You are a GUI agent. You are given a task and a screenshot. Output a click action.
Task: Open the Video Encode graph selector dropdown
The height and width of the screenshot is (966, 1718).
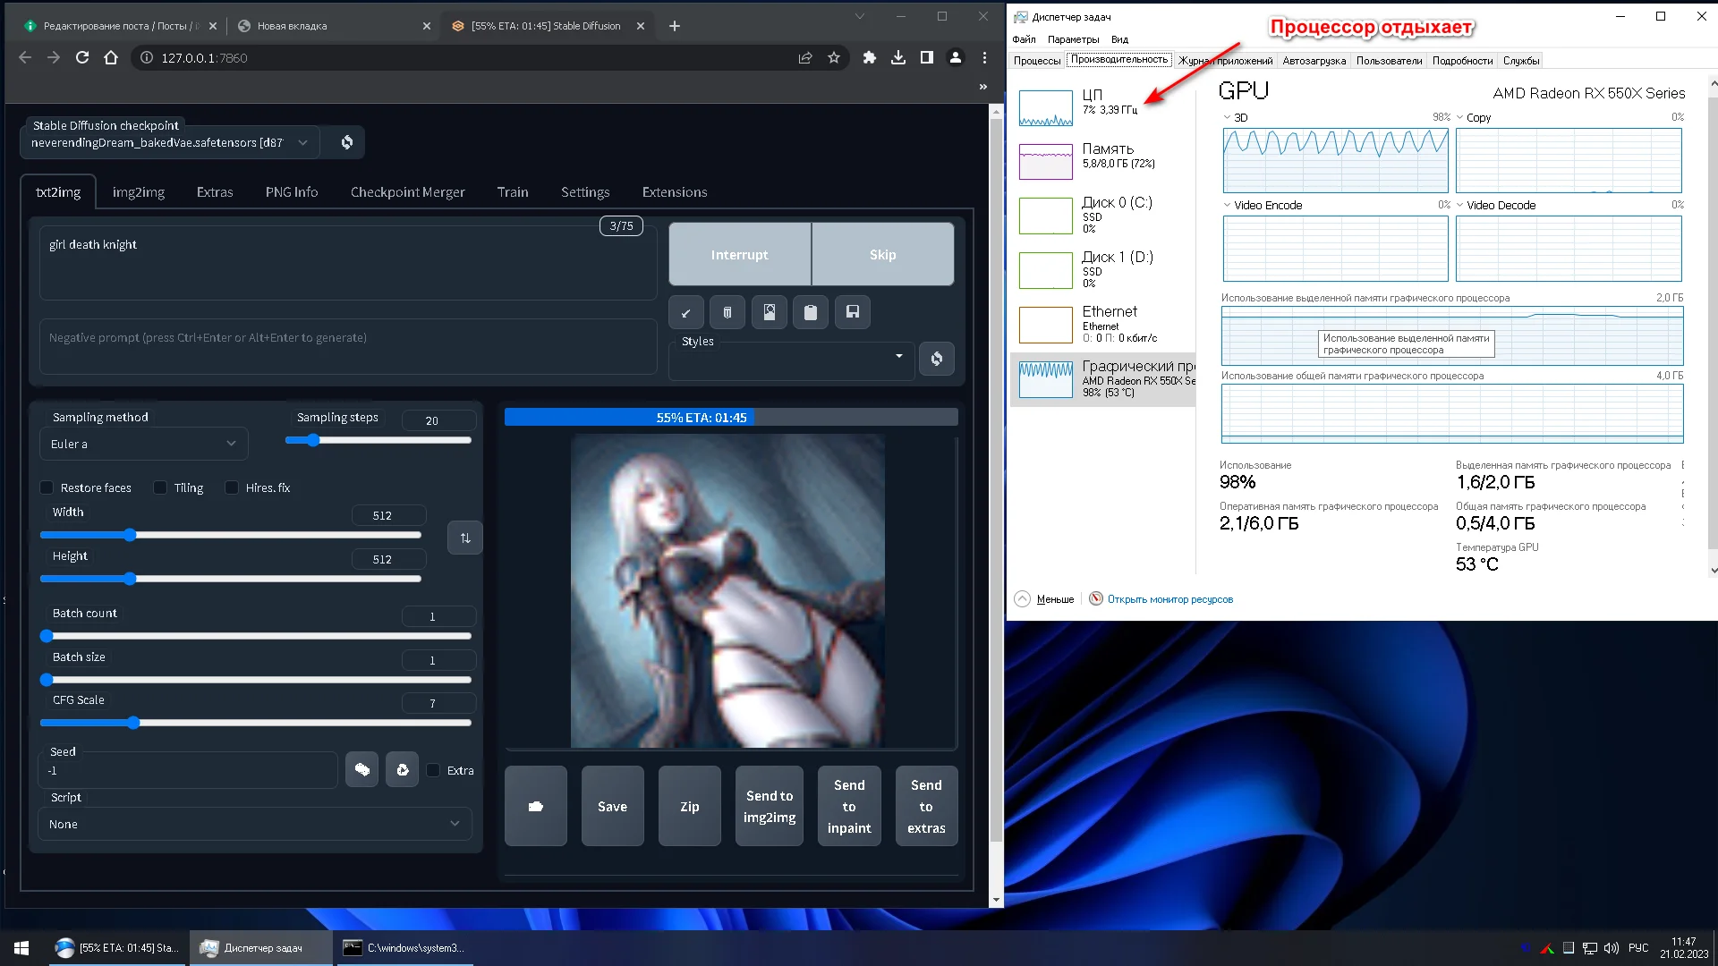(1227, 205)
